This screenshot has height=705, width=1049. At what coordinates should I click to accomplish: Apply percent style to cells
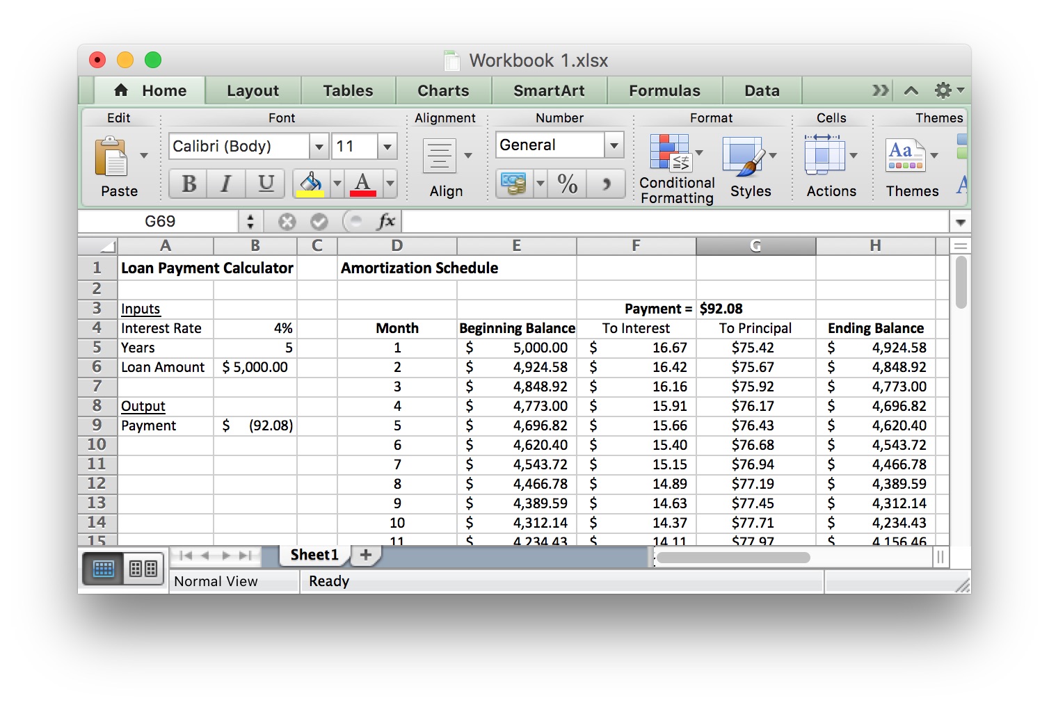(568, 184)
